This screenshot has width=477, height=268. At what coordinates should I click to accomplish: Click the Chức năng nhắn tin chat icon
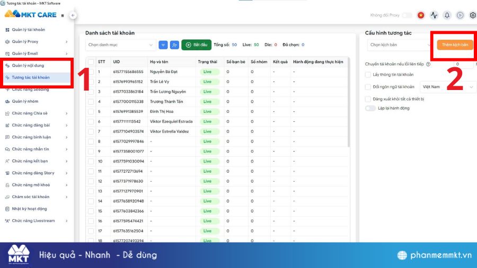point(7,149)
